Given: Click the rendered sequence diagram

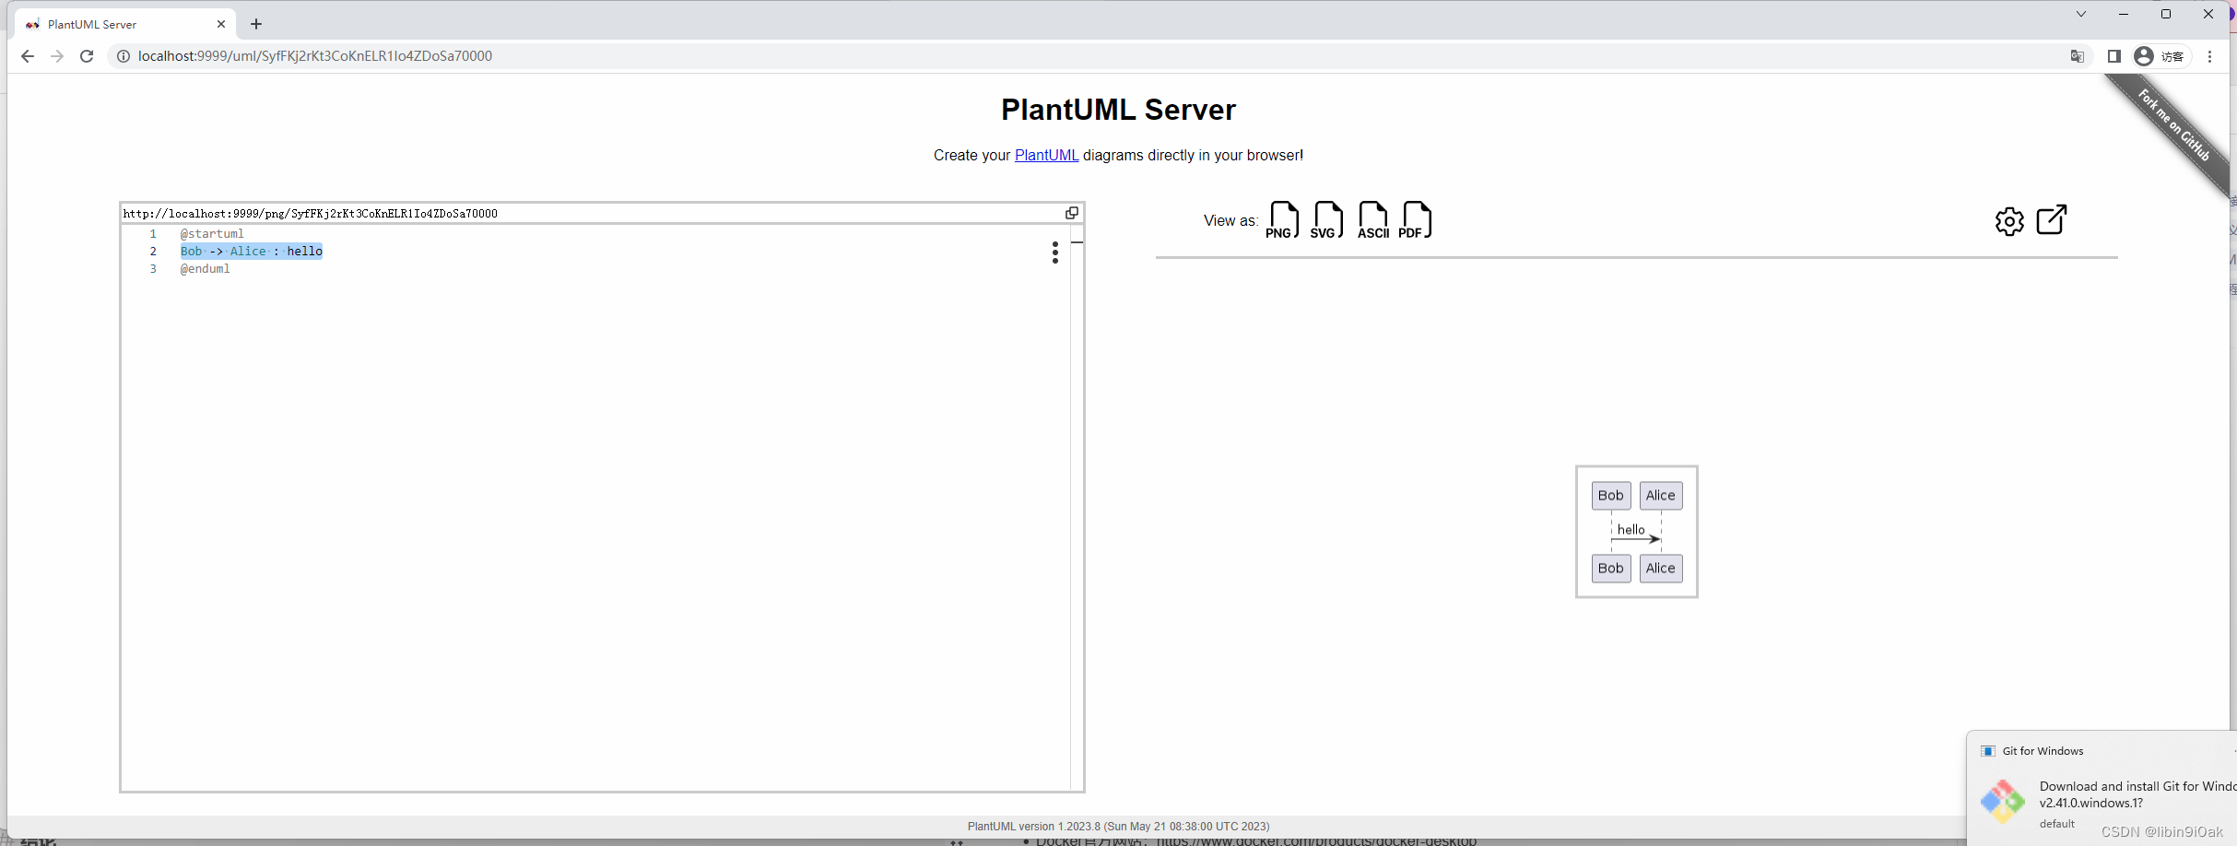Looking at the screenshot, I should pos(1636,532).
